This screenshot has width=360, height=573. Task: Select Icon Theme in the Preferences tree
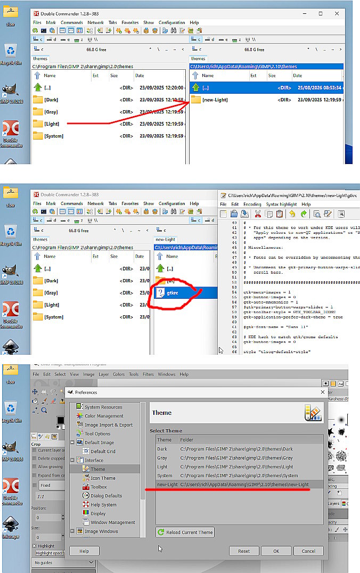pos(103,478)
